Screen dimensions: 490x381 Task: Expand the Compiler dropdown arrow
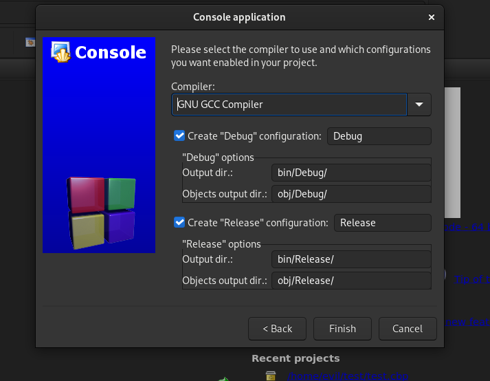[x=419, y=105]
